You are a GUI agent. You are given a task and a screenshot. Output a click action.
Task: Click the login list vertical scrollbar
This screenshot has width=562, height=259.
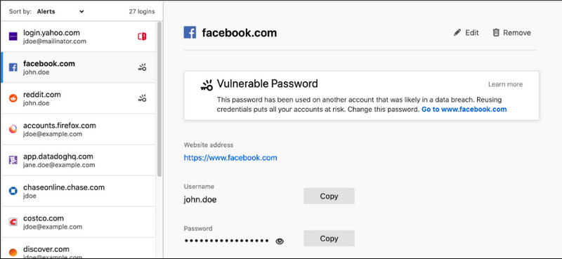coord(159,98)
